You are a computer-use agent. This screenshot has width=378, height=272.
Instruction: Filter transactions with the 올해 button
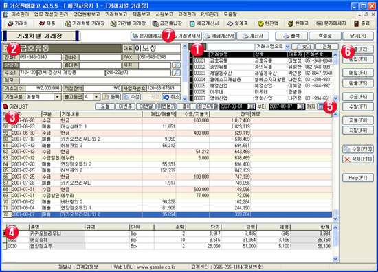tap(186, 106)
